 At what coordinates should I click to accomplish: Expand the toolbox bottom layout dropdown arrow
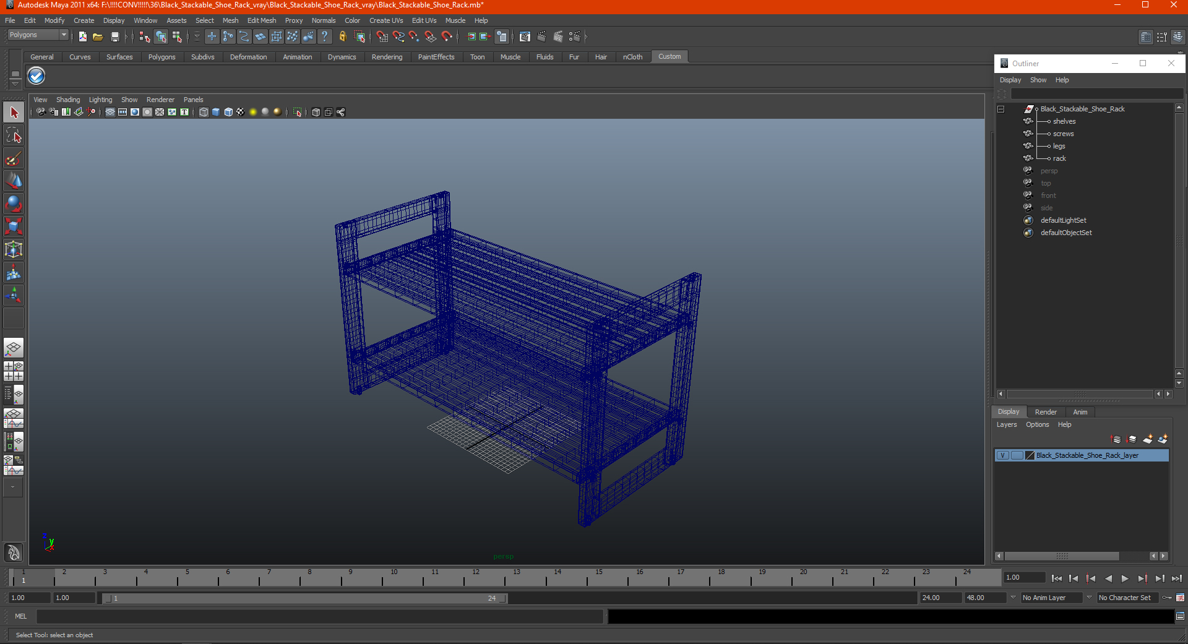[12, 487]
